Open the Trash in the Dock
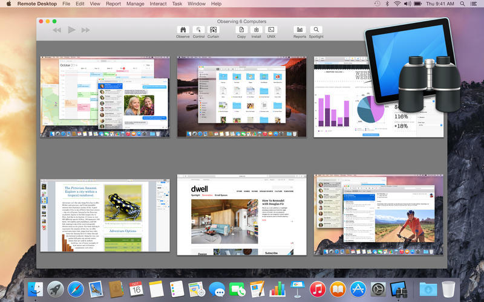484x302 pixels. (x=448, y=289)
